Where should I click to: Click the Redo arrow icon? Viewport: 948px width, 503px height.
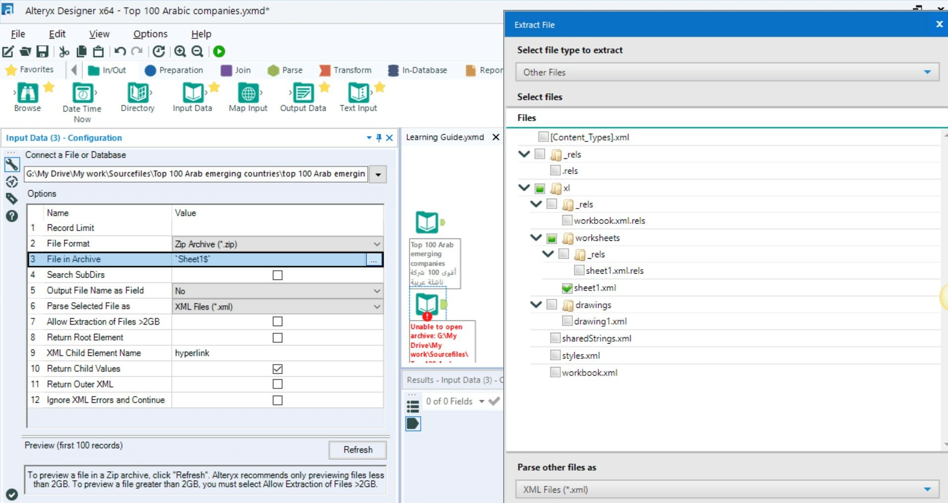click(x=137, y=51)
